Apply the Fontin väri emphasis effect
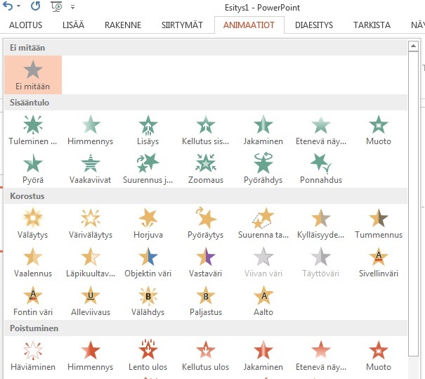This screenshot has height=379, width=425. (x=32, y=300)
